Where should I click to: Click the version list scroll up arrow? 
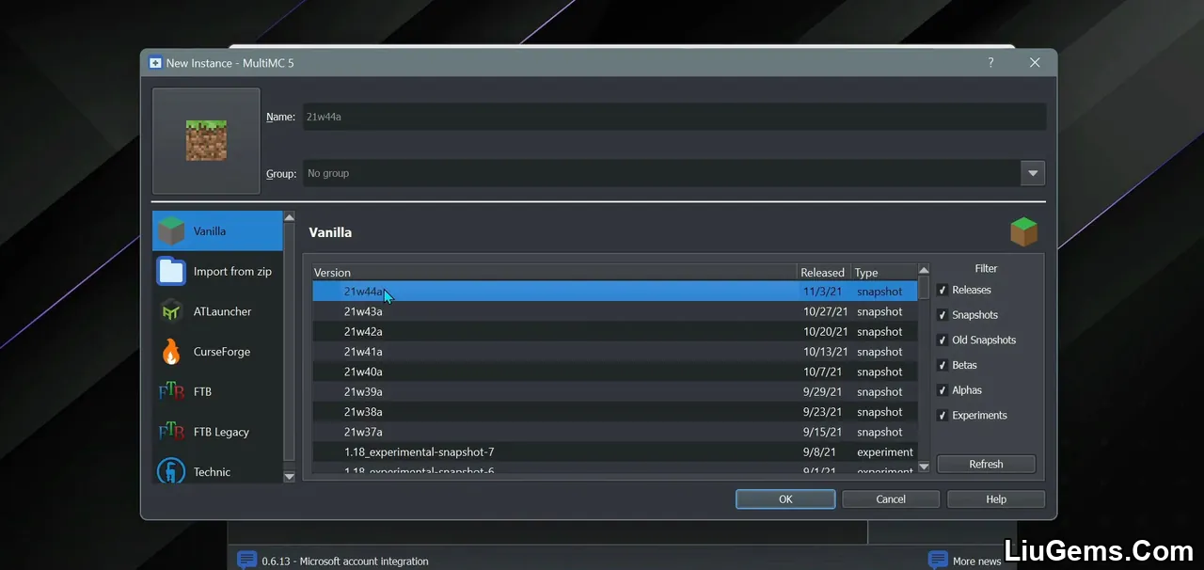coord(924,271)
